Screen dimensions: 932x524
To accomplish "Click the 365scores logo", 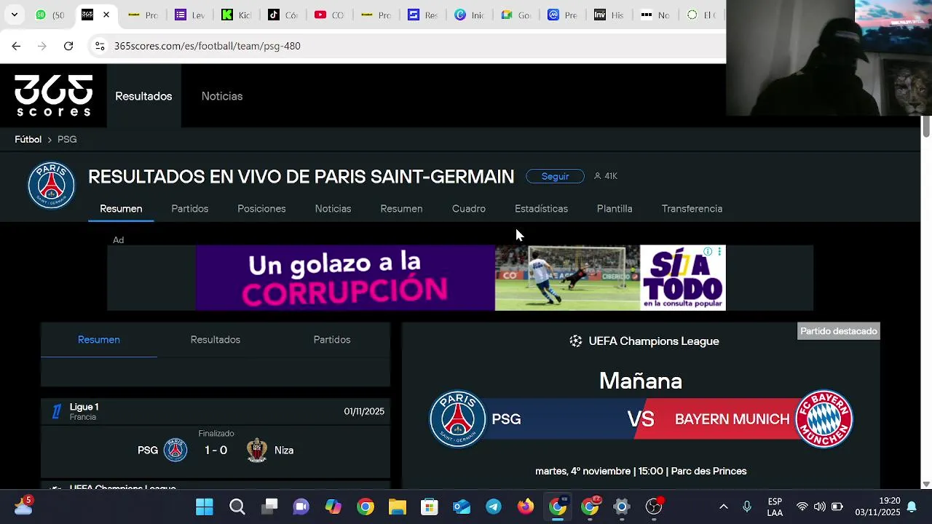I will pyautogui.click(x=54, y=95).
